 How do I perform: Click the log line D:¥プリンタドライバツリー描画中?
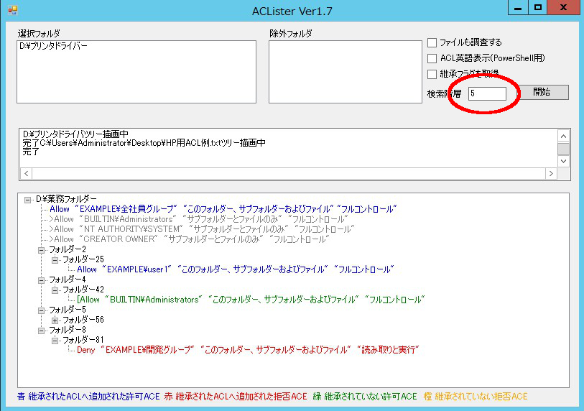tap(75, 134)
